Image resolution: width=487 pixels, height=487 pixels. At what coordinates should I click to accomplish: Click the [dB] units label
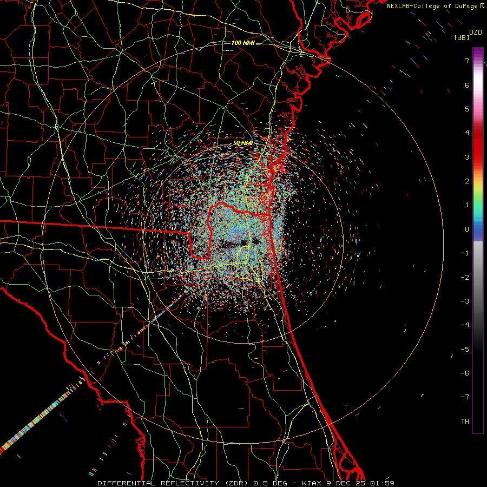(x=462, y=38)
